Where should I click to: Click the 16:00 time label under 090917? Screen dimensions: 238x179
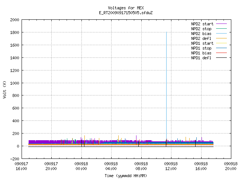21,169
